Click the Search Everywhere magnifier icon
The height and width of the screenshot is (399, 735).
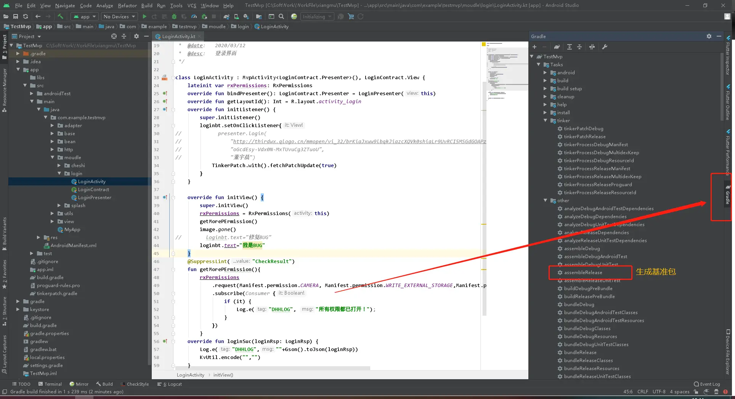click(281, 16)
